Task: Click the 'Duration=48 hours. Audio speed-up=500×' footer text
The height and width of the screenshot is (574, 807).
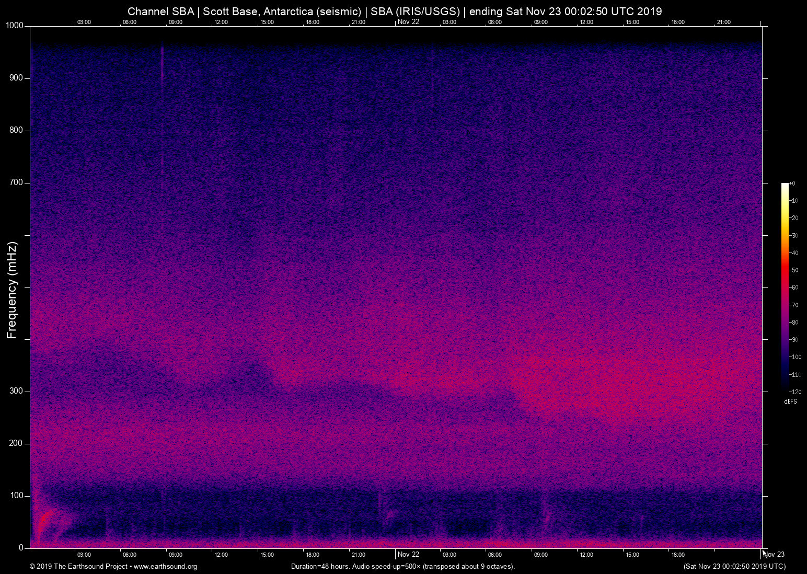Action: pyautogui.click(x=355, y=566)
